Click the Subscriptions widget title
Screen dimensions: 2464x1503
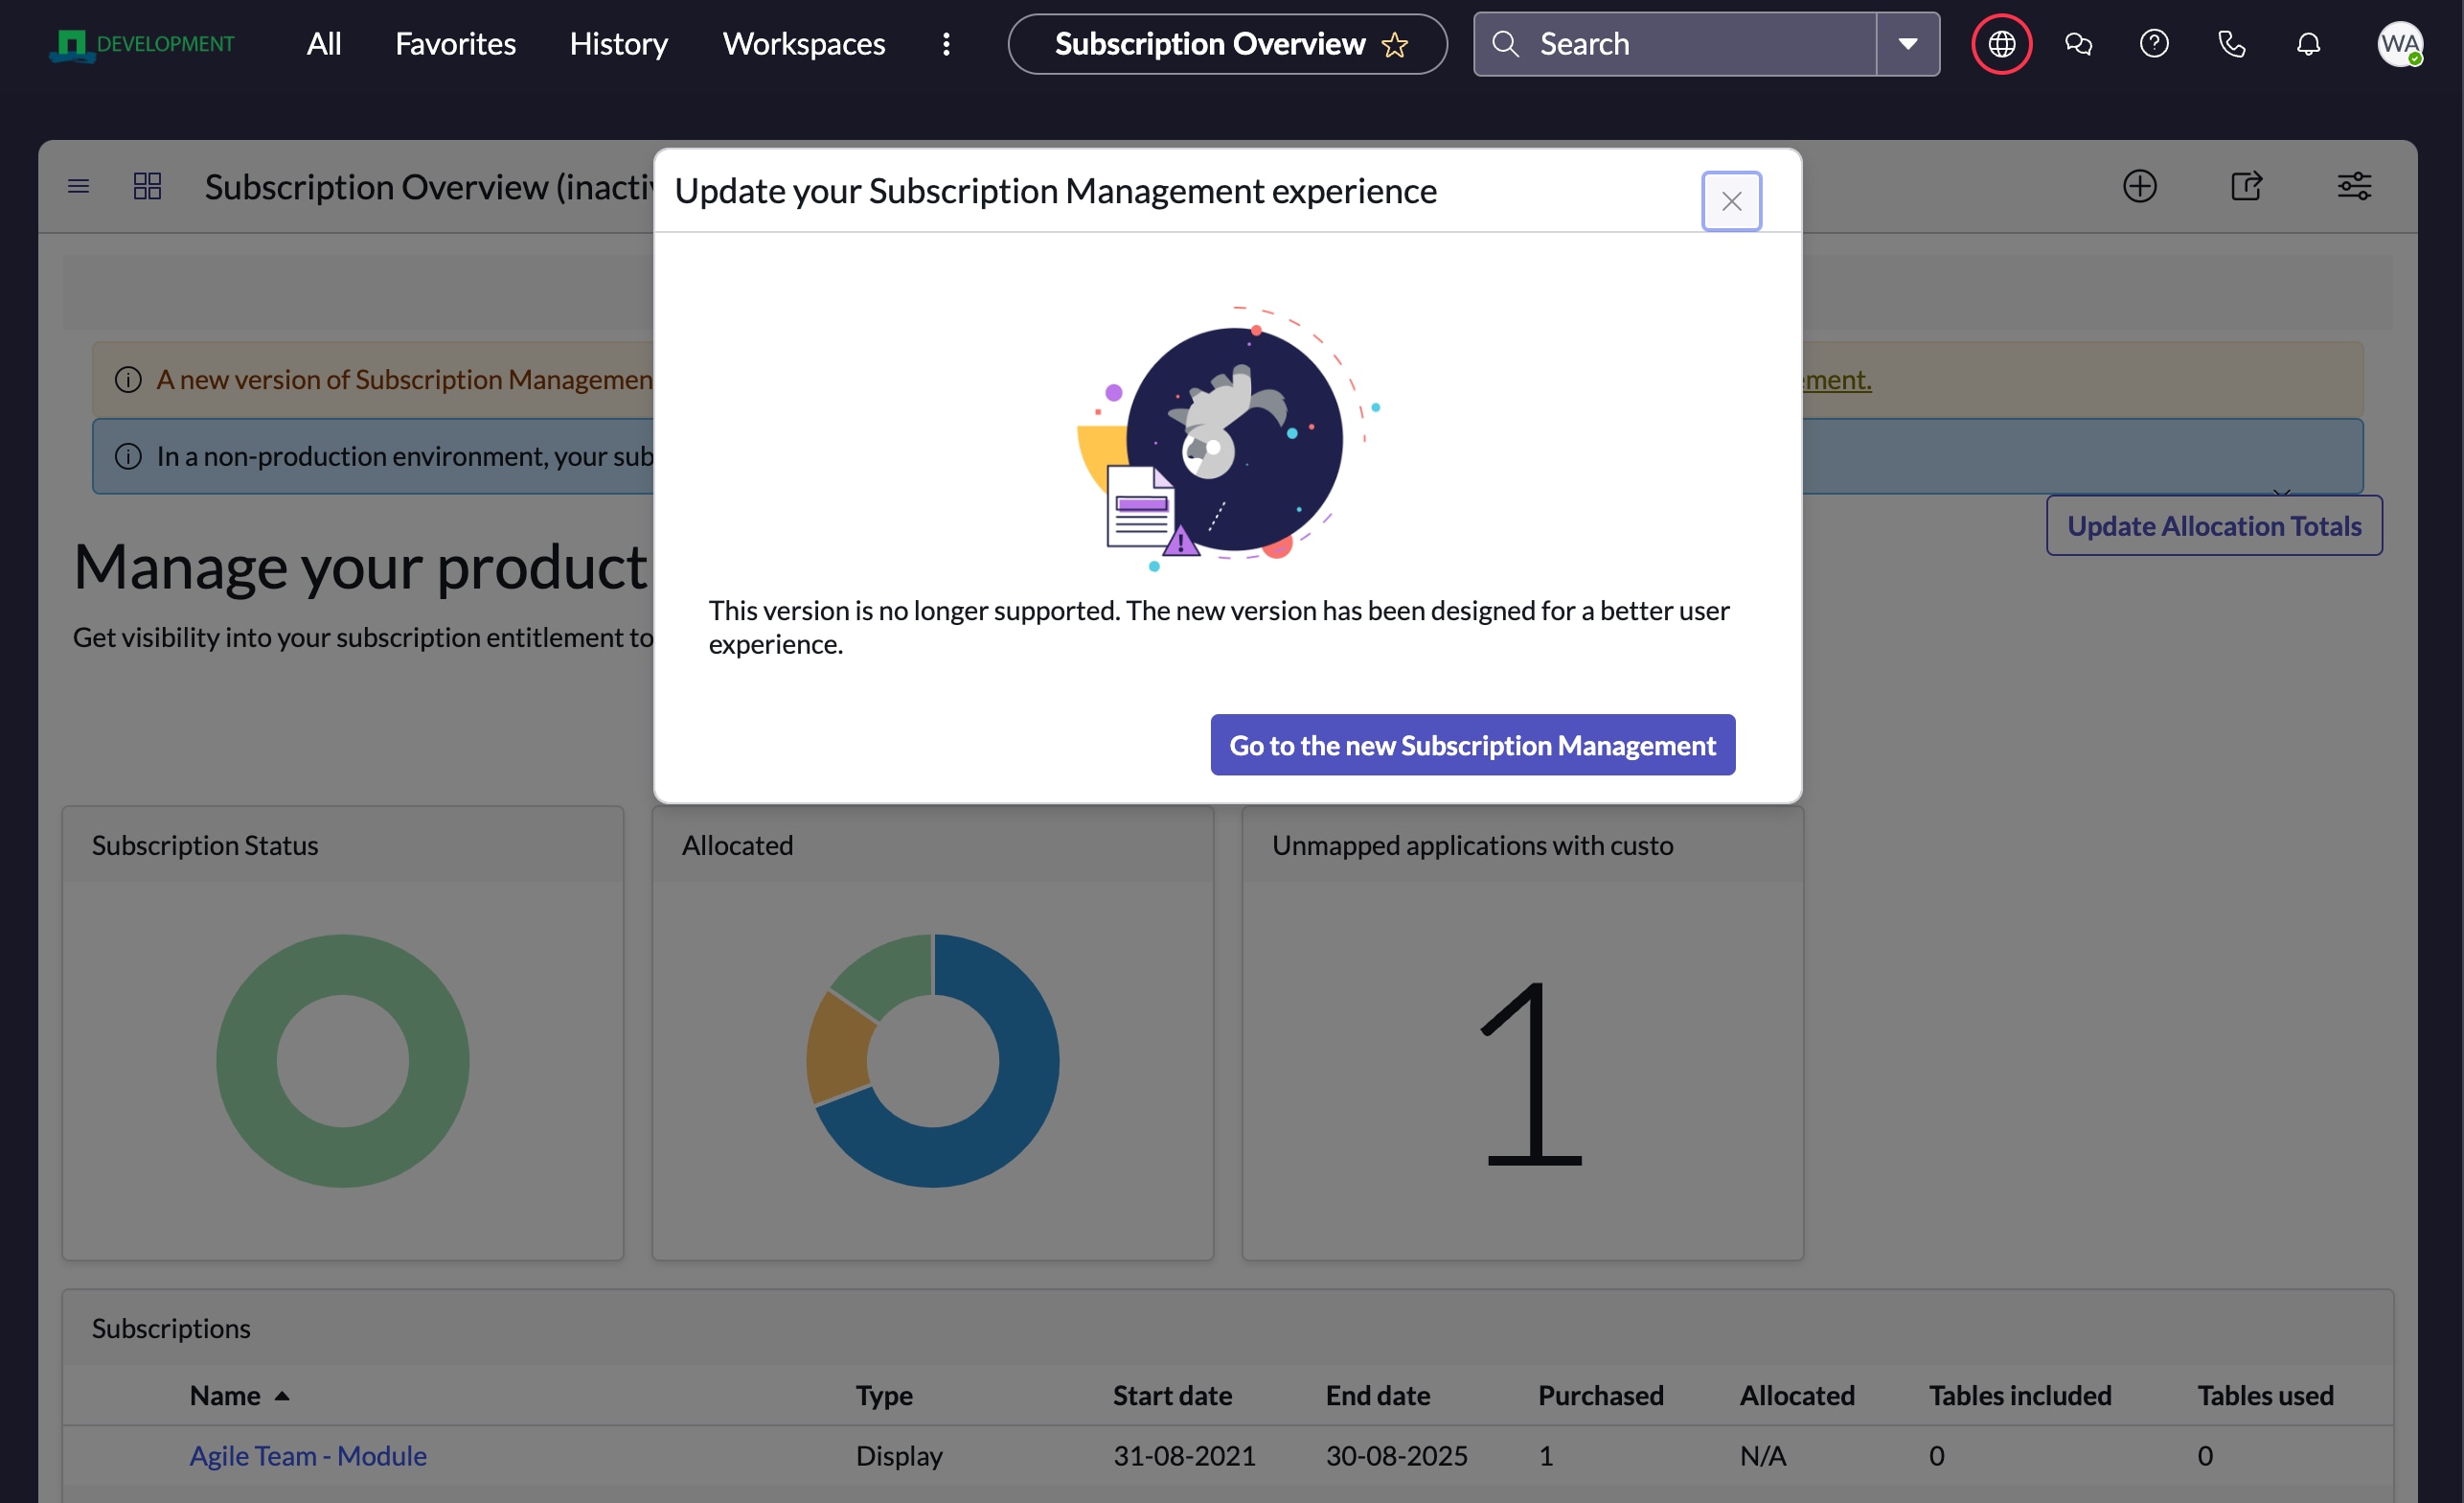(x=171, y=1328)
